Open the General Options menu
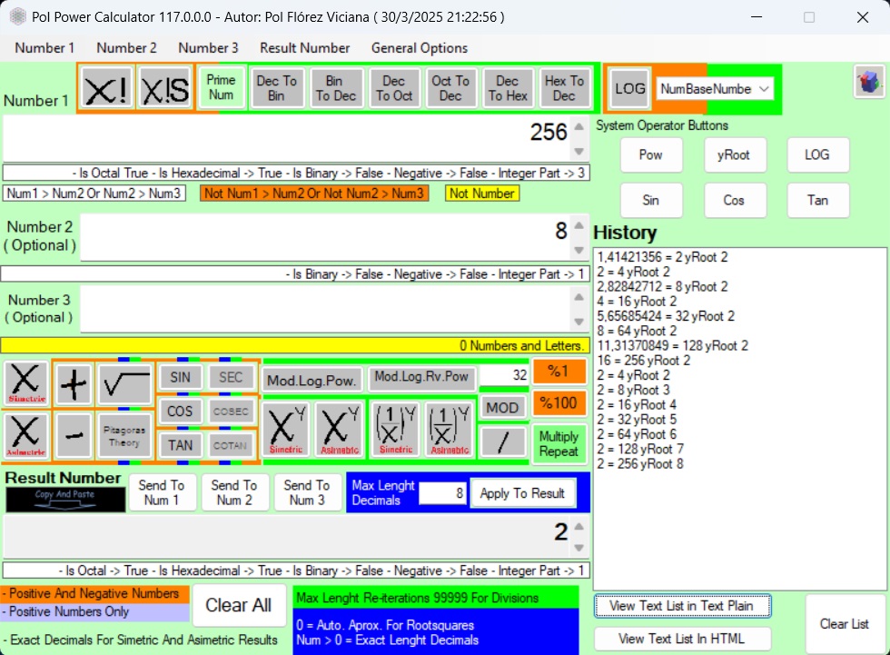The width and height of the screenshot is (890, 655). 419,48
